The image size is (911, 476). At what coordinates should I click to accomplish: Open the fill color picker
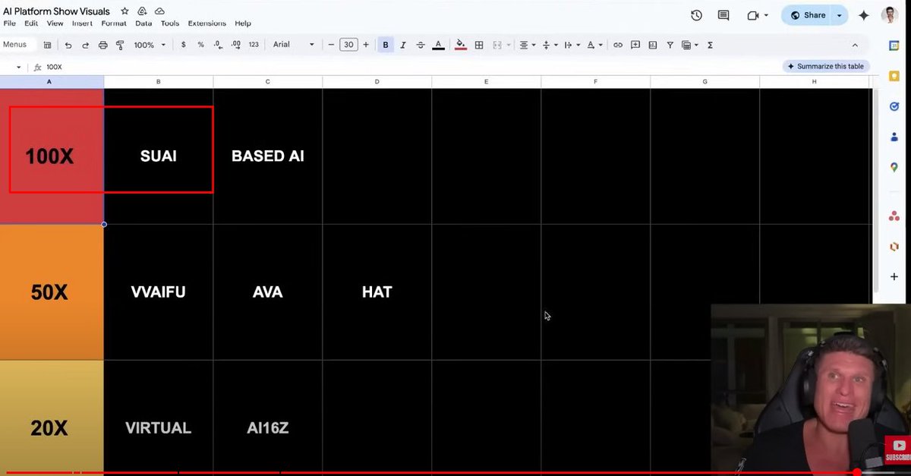point(461,45)
